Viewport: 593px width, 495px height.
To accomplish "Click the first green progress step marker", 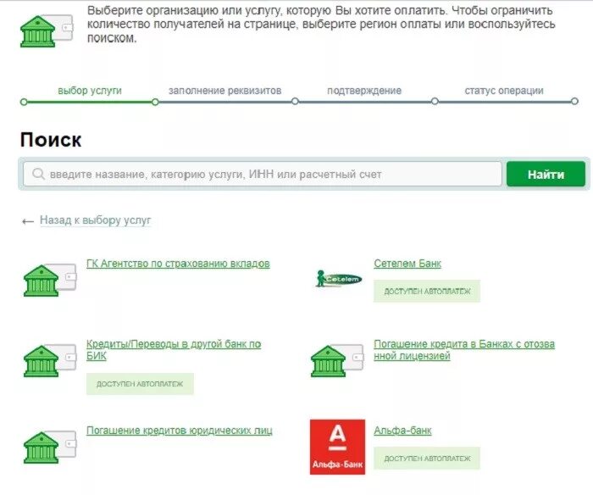I will point(24,102).
